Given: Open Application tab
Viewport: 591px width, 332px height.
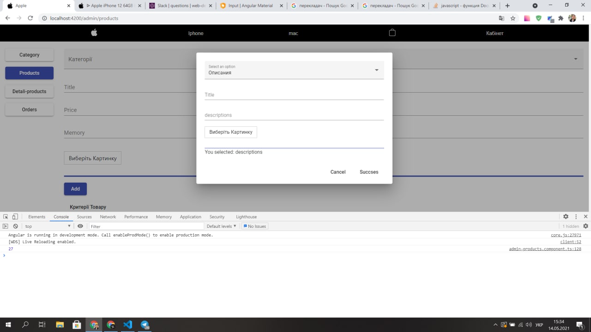Looking at the screenshot, I should 190,217.
